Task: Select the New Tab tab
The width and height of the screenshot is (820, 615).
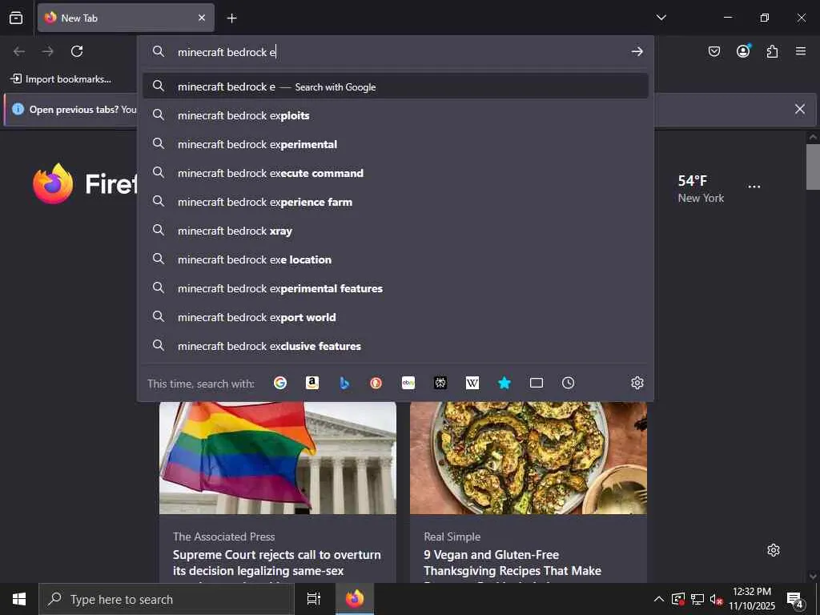Action: (x=126, y=18)
